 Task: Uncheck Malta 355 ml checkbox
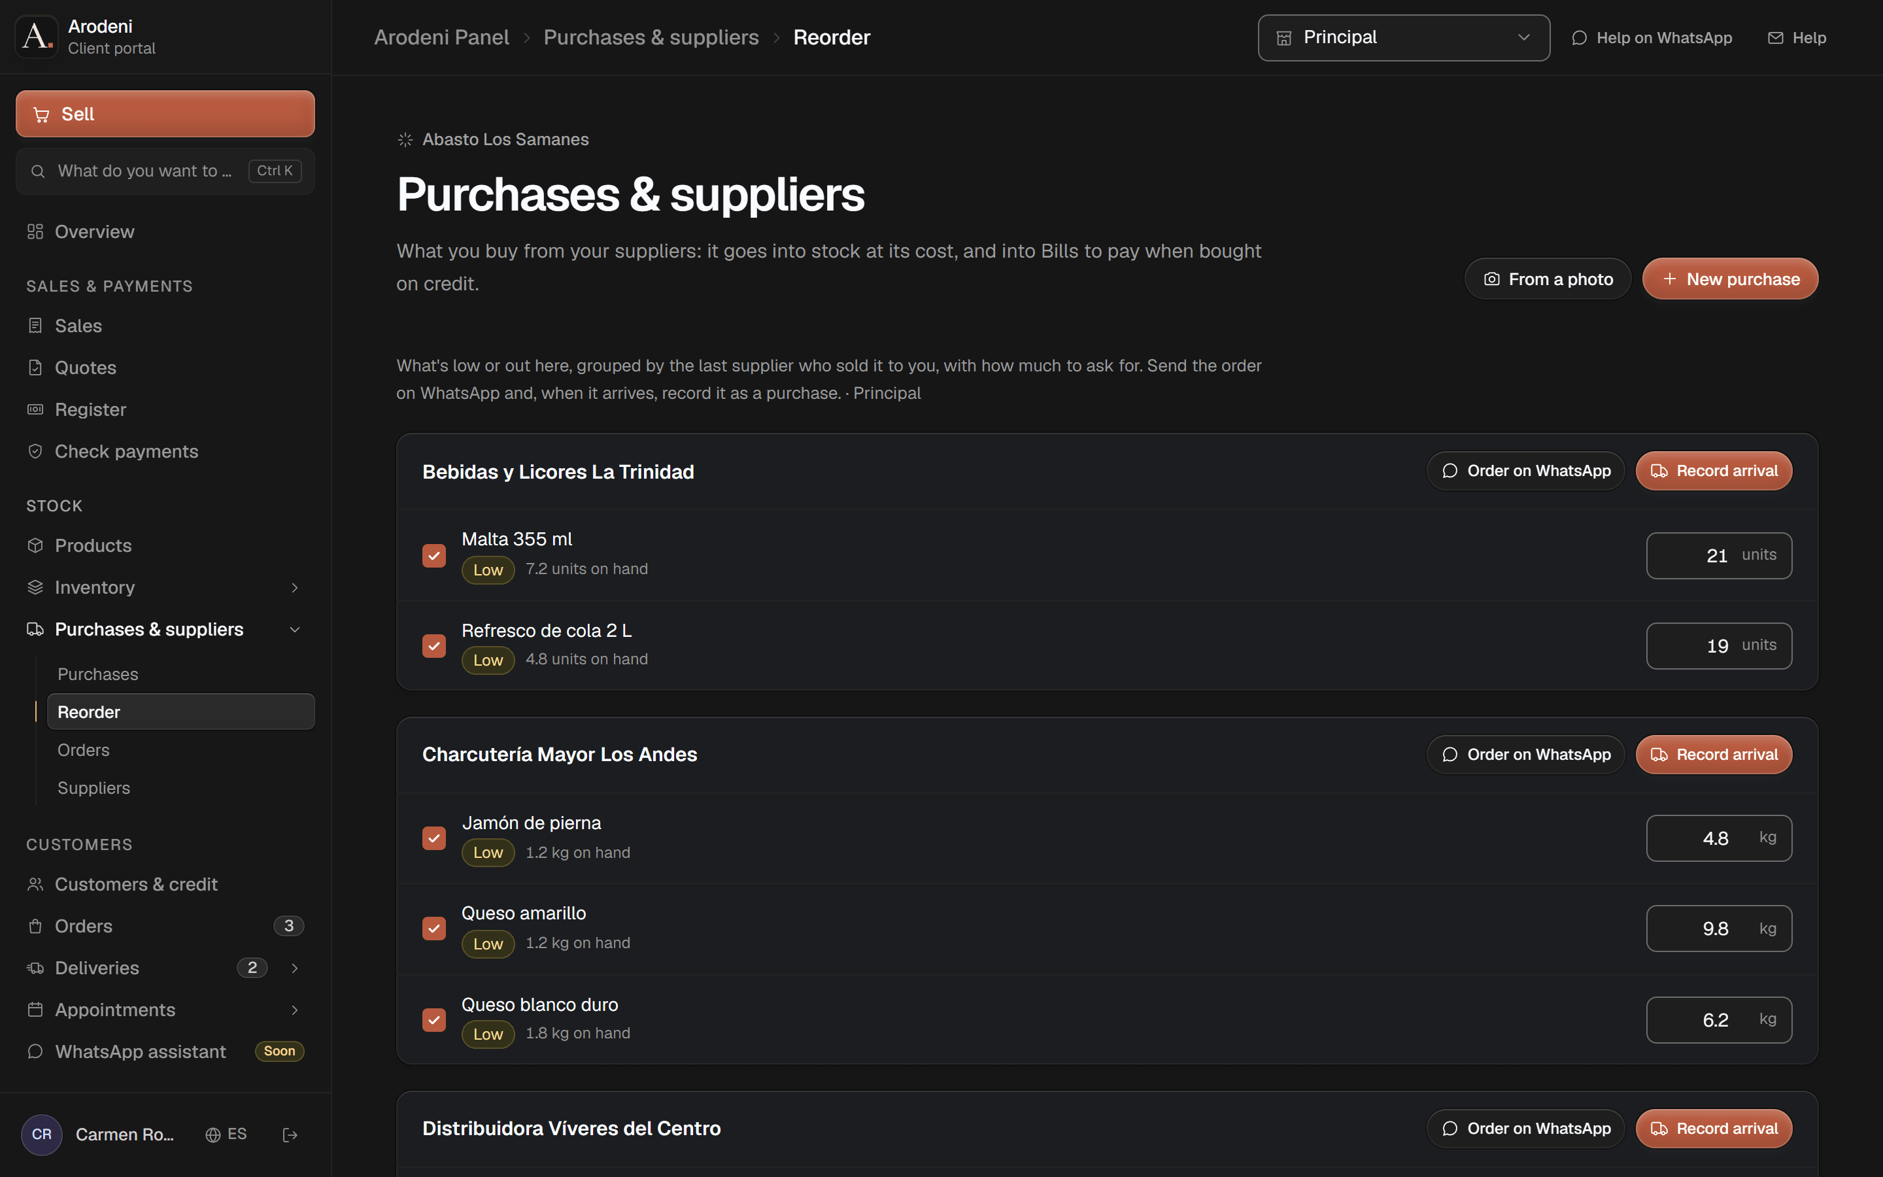point(434,556)
